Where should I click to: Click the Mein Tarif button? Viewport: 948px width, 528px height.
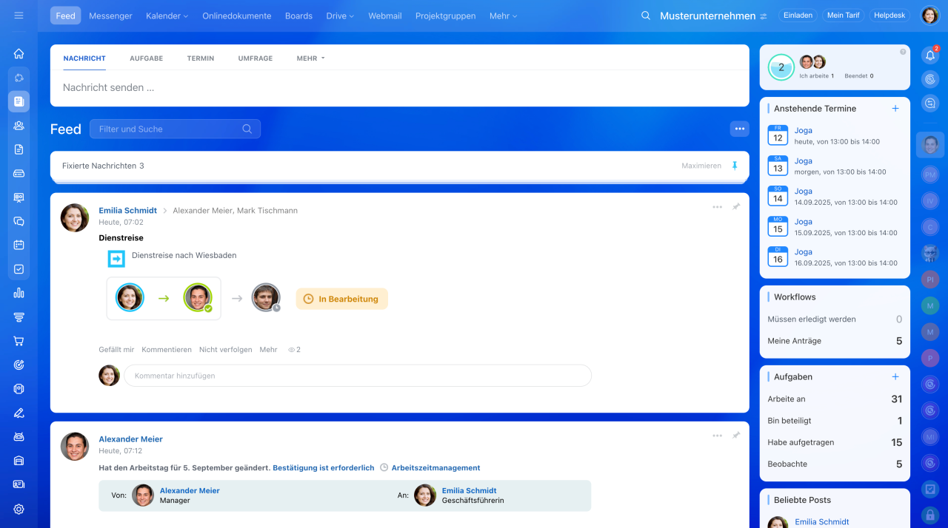843,16
